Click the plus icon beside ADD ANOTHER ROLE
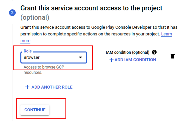Viewport: 195px width, 121px height. click(27, 87)
